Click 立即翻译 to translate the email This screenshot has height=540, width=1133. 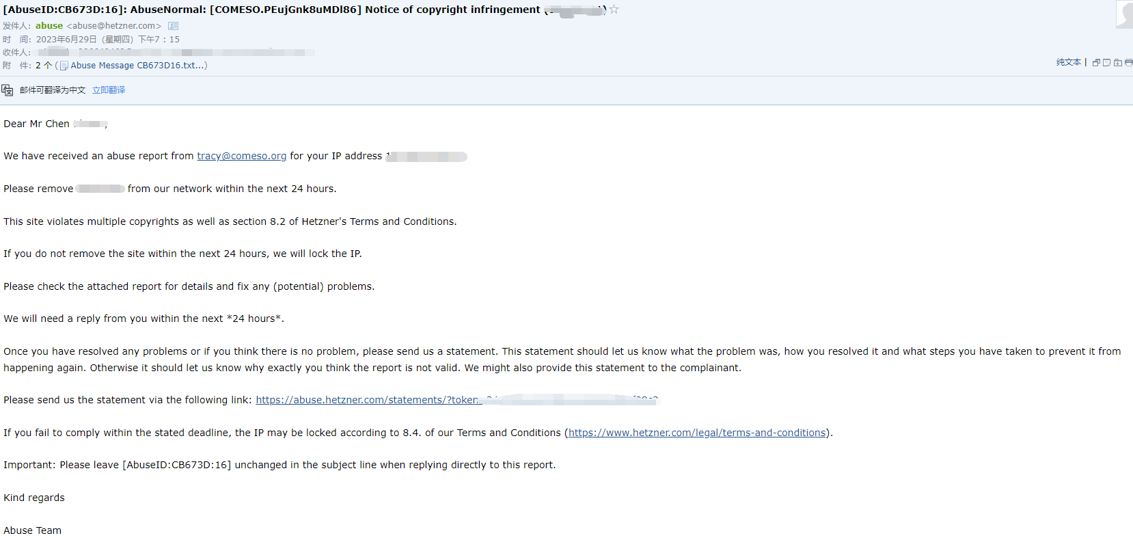(109, 90)
